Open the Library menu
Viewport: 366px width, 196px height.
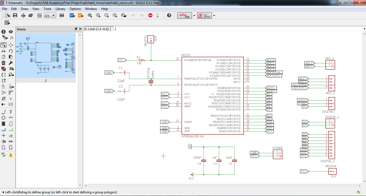tap(60, 9)
